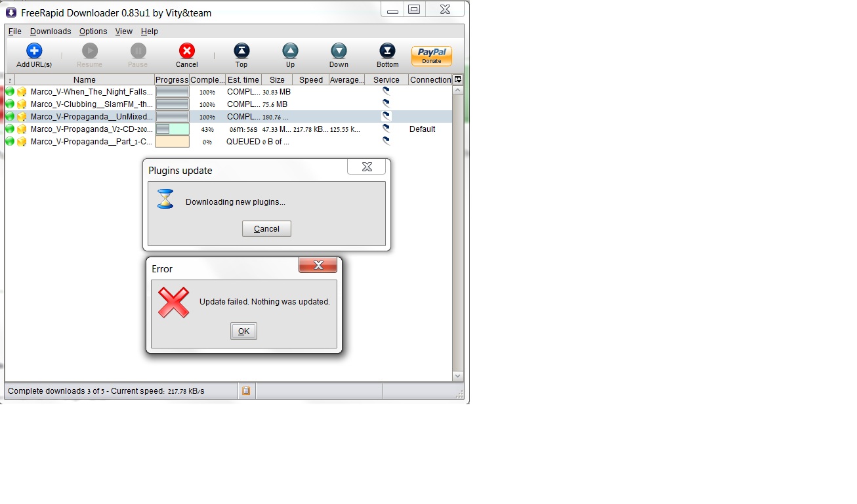
Task: Open the column chooser icon in table header
Action: [x=458, y=79]
